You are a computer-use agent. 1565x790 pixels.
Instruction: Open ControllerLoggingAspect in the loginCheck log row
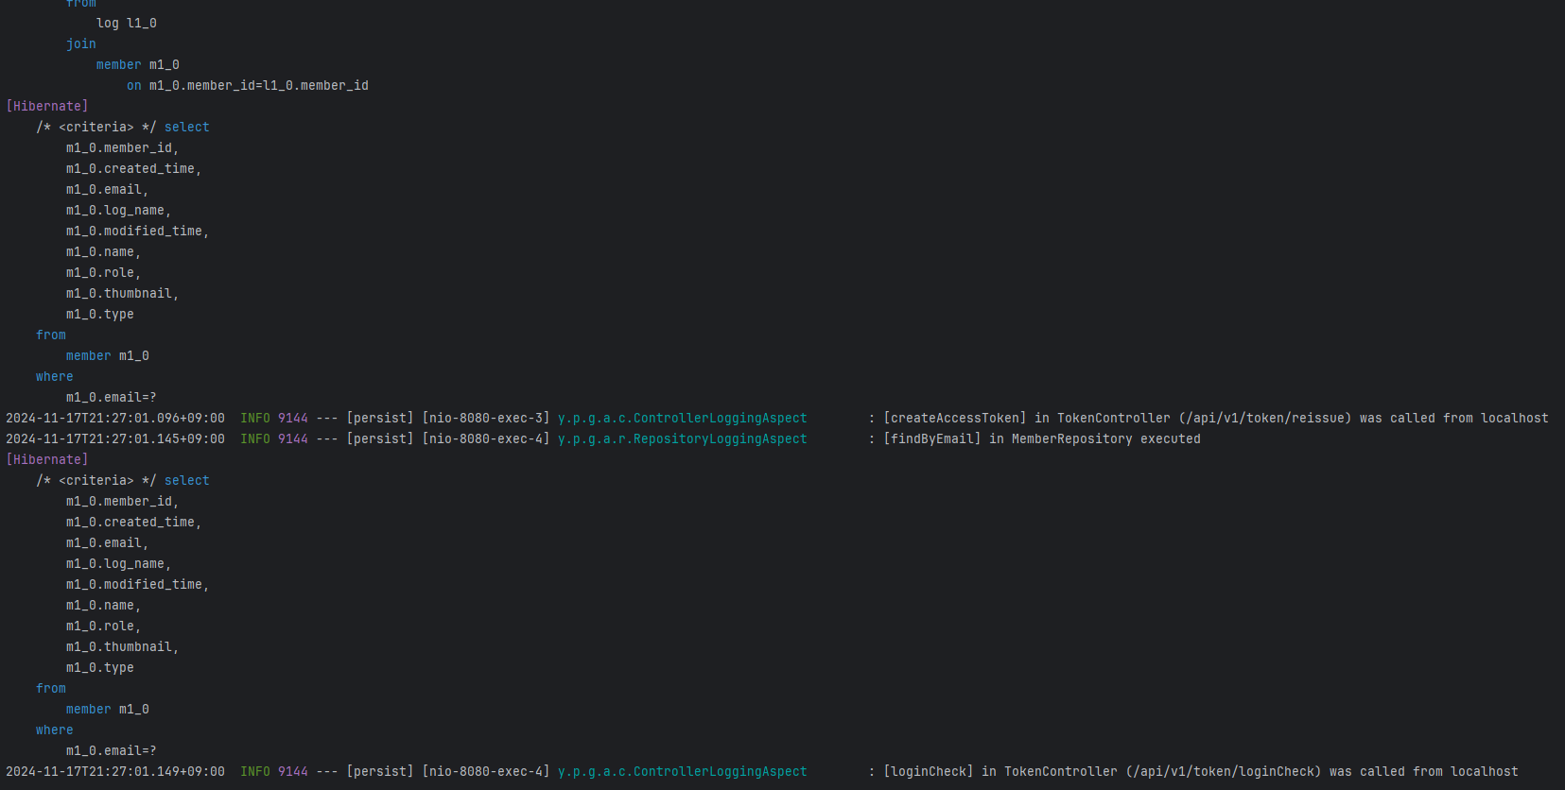(683, 771)
